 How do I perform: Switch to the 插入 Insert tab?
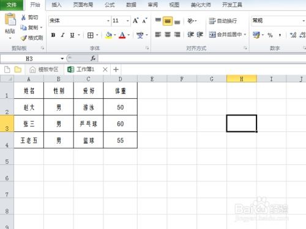click(56, 5)
